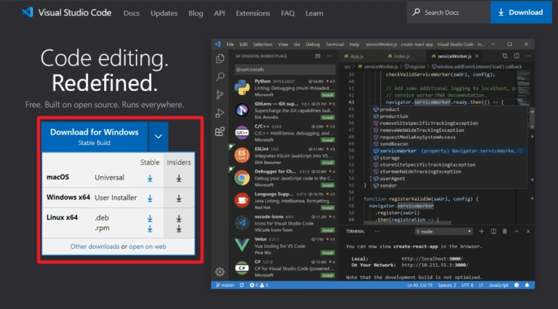Open the Other downloads link
Screen dimensions: 558x309
click(x=94, y=247)
